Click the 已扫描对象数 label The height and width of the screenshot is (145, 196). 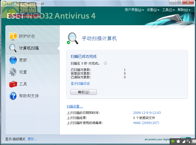[81, 70]
